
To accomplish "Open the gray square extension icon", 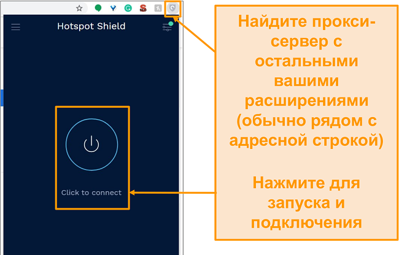I will click(158, 9).
